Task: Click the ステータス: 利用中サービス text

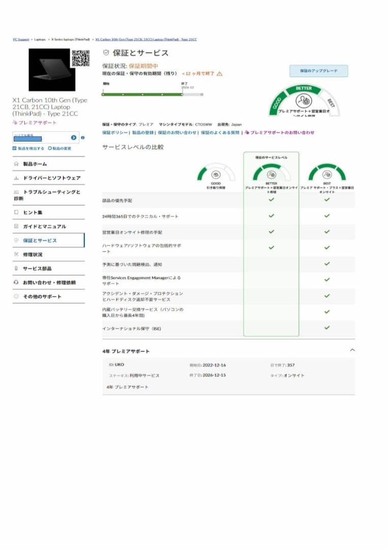Action: point(134,376)
